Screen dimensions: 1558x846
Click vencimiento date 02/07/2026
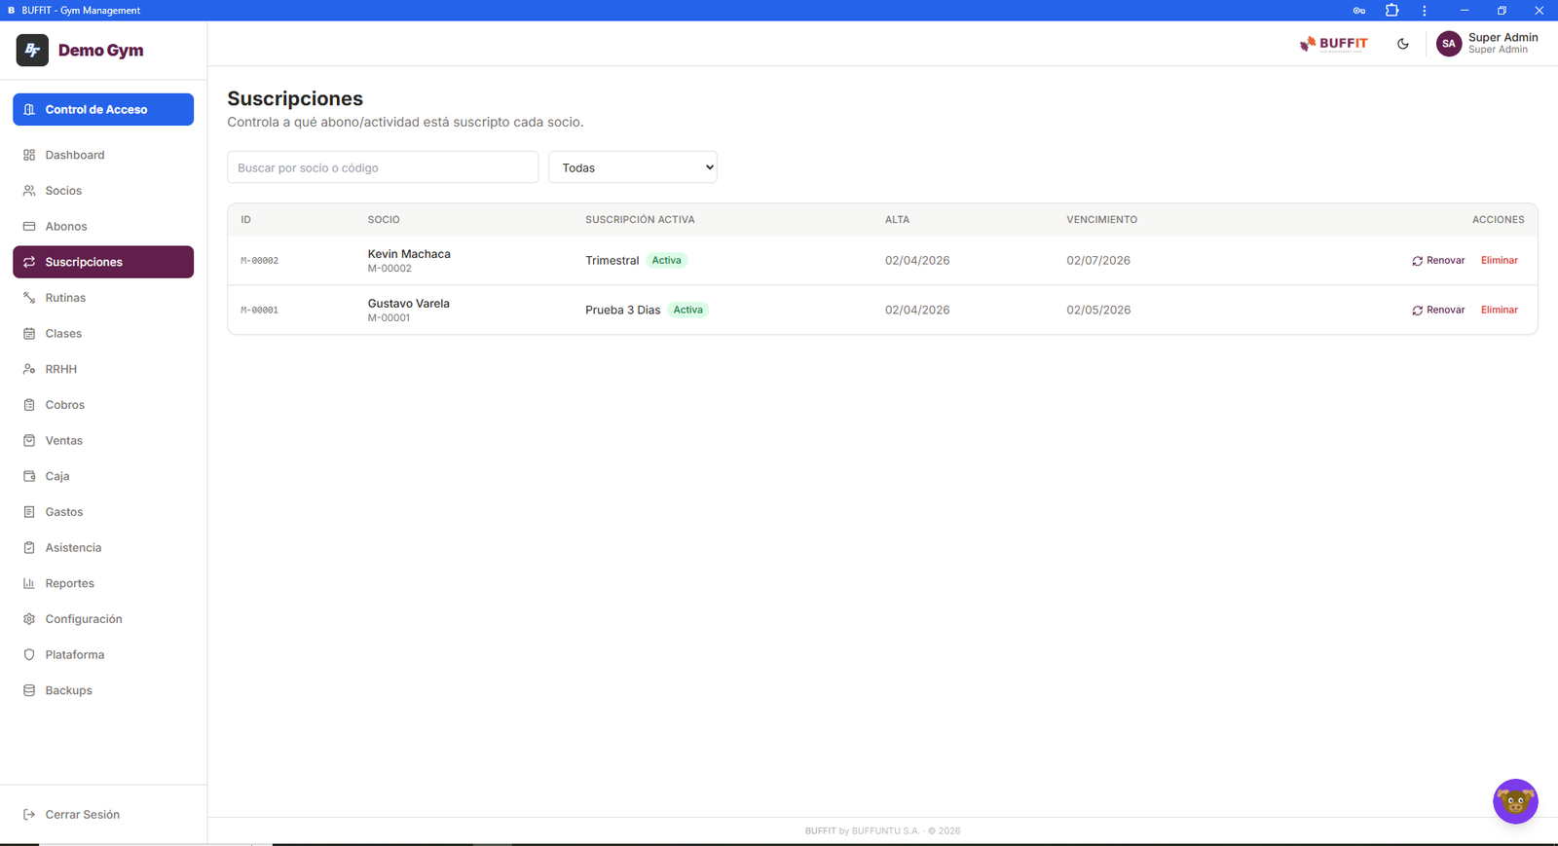(x=1098, y=261)
